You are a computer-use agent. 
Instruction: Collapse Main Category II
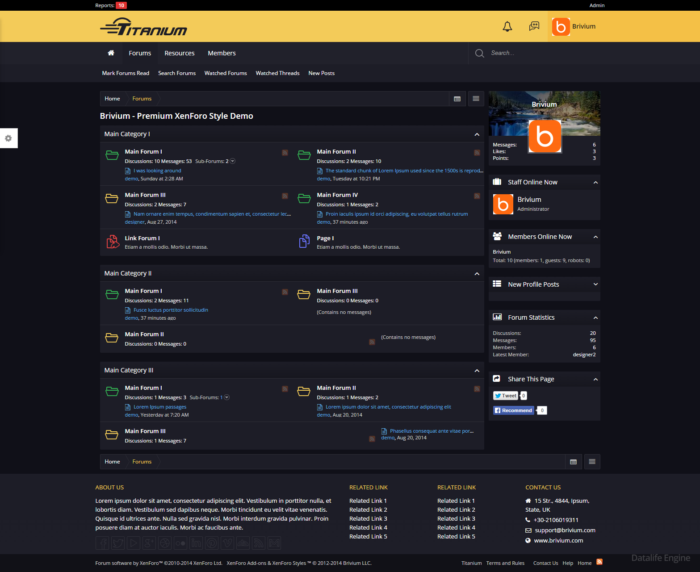point(477,274)
